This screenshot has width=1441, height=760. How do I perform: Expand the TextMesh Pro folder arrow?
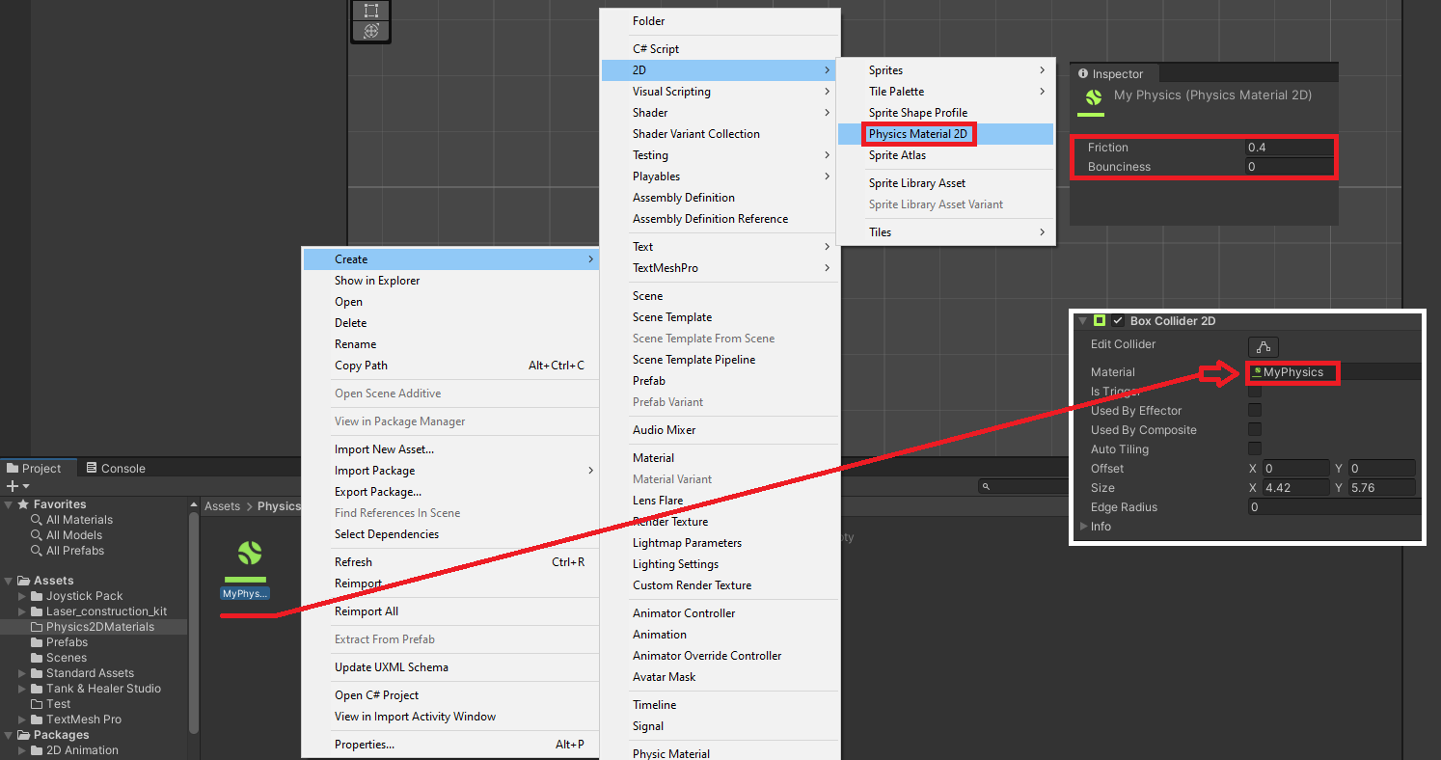coord(22,719)
